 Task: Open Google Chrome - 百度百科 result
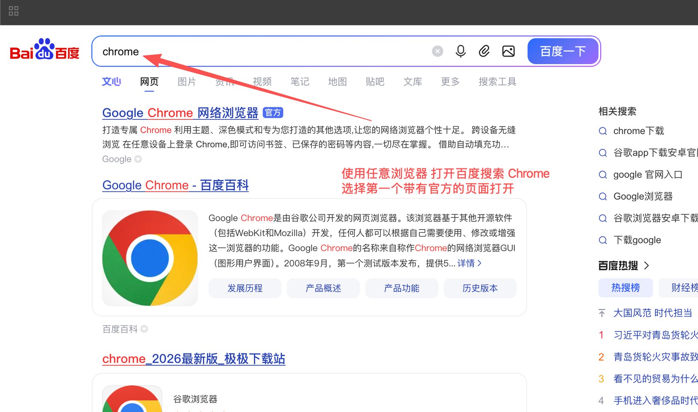[x=175, y=185]
